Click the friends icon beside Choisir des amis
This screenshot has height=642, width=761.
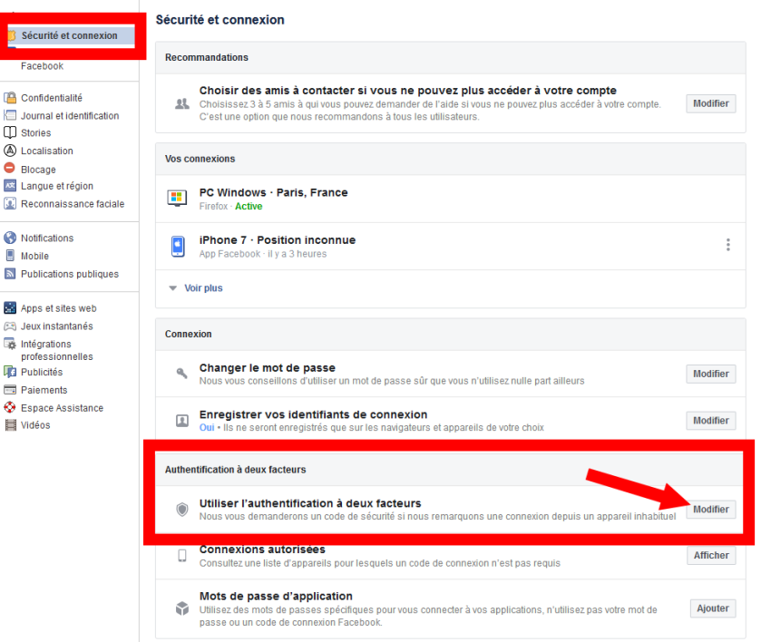pos(182,103)
